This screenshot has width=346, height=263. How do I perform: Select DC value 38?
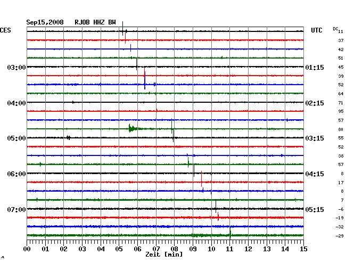pyautogui.click(x=341, y=156)
